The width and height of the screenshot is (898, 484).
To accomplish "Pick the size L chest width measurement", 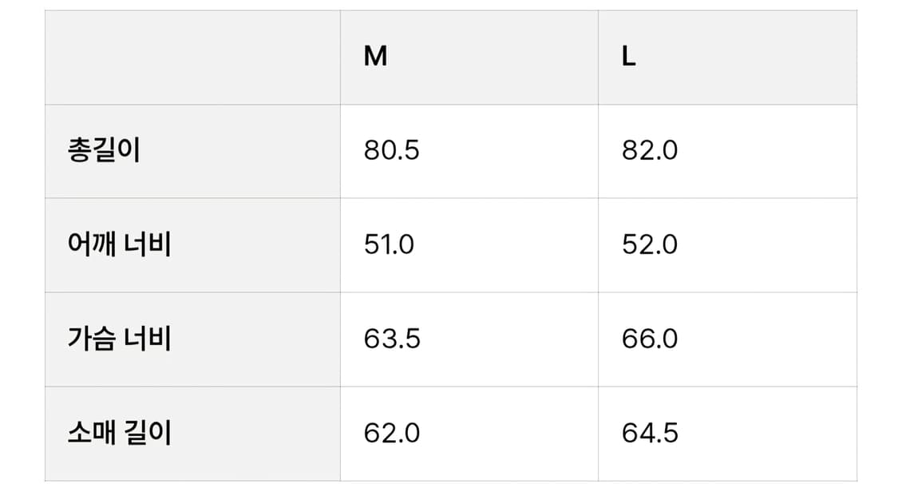I will (x=650, y=339).
